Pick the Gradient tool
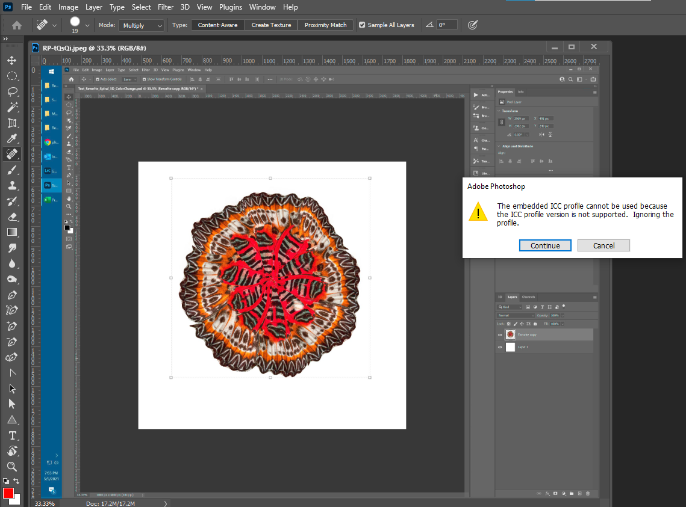Image resolution: width=686 pixels, height=507 pixels. point(12,232)
